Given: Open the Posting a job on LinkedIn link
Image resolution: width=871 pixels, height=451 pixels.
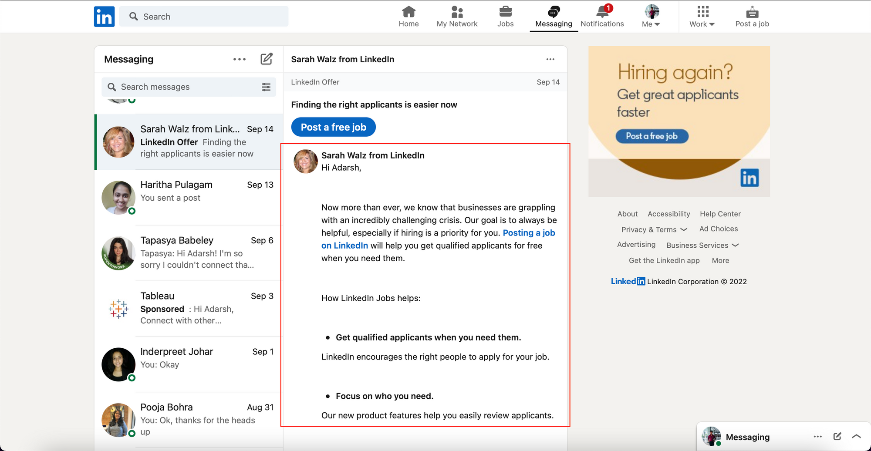Looking at the screenshot, I should (x=529, y=233).
